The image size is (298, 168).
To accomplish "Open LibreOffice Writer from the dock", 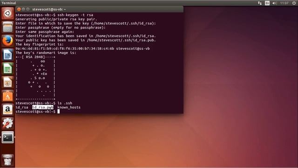I will [x=7, y=55].
